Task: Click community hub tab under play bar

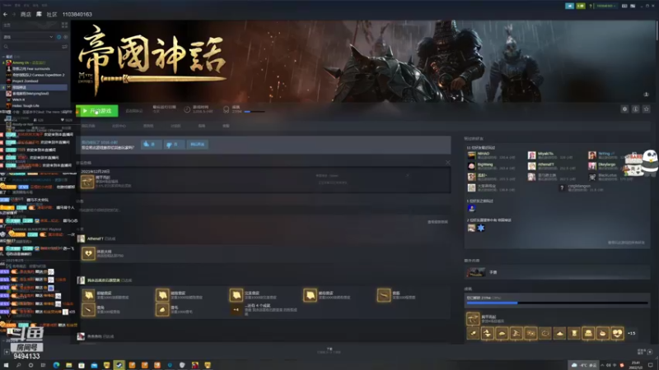Action: (119, 126)
